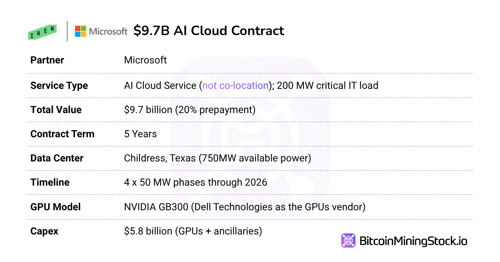Click the purple BitcoinMiningStock mining icon
This screenshot has height=262, width=500.
pyautogui.click(x=348, y=241)
